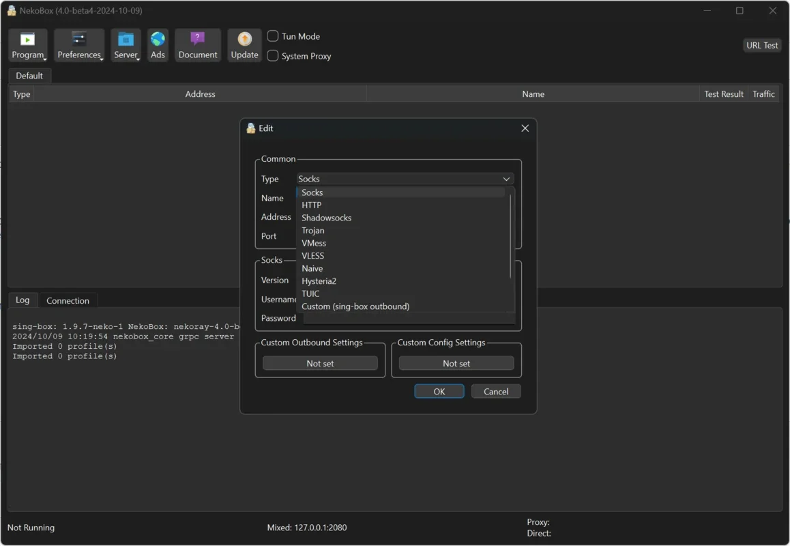Image resolution: width=790 pixels, height=546 pixels.
Task: Choose VLESS in the type dropdown
Action: click(312, 256)
